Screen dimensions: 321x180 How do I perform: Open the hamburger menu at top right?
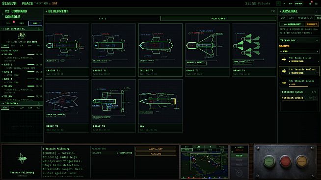[316, 4]
